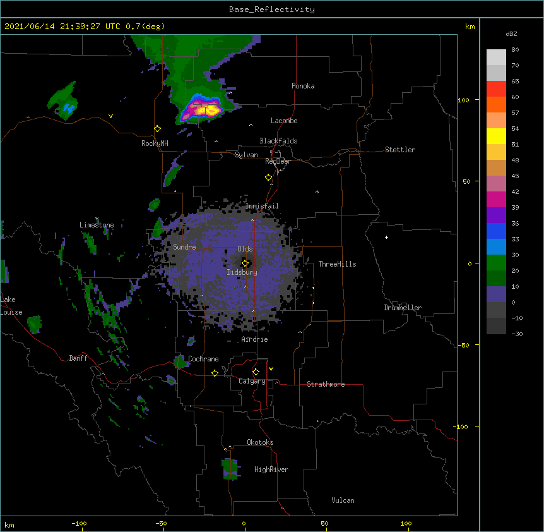544x532 pixels.
Task: Select the yellow diamond marker south of RedDeer
Action: tap(269, 178)
